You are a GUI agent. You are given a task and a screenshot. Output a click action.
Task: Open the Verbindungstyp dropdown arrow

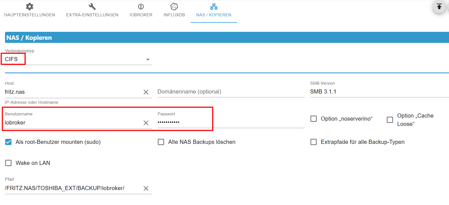coord(148,59)
